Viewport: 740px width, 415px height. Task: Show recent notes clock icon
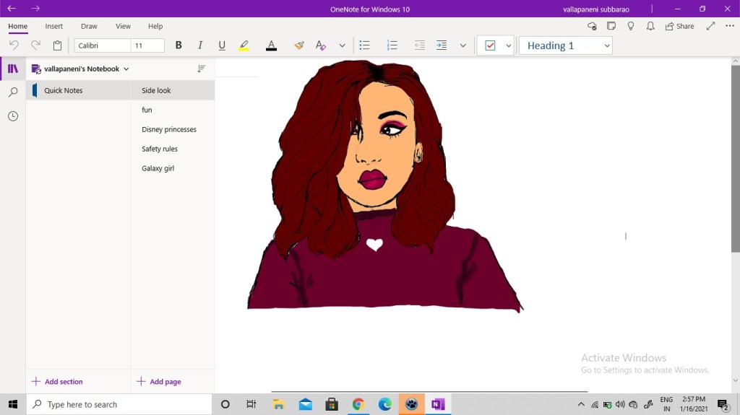pos(13,116)
